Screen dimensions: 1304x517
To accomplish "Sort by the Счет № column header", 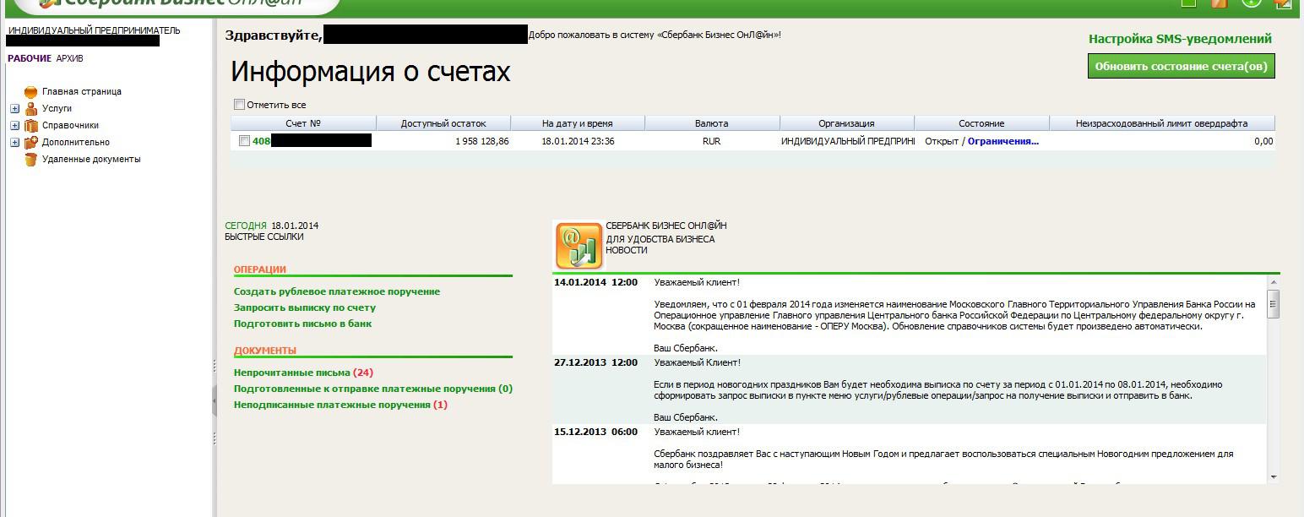I will 303,123.
